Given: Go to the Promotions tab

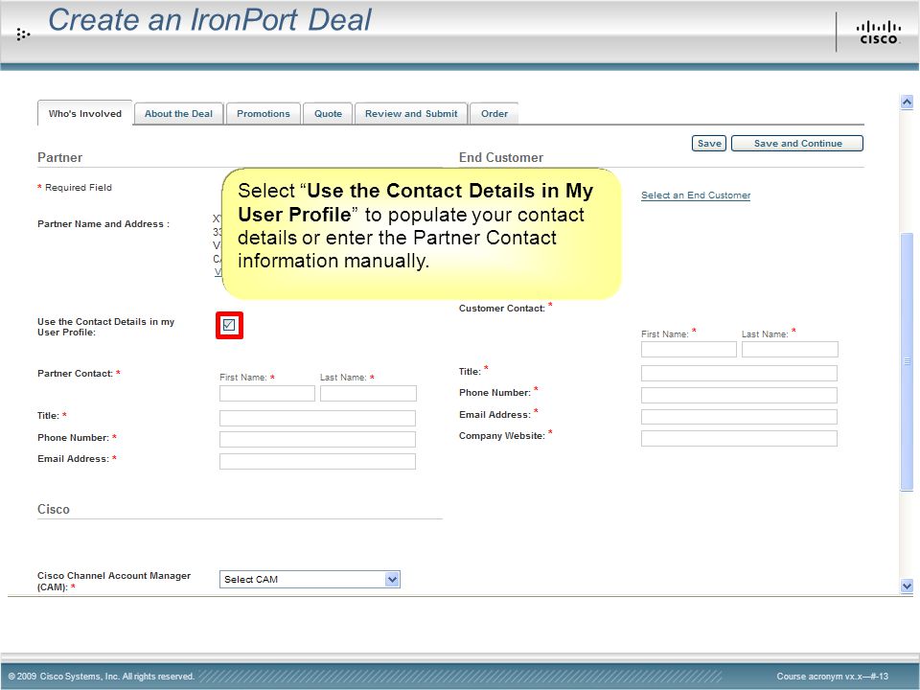Looking at the screenshot, I should 264,114.
